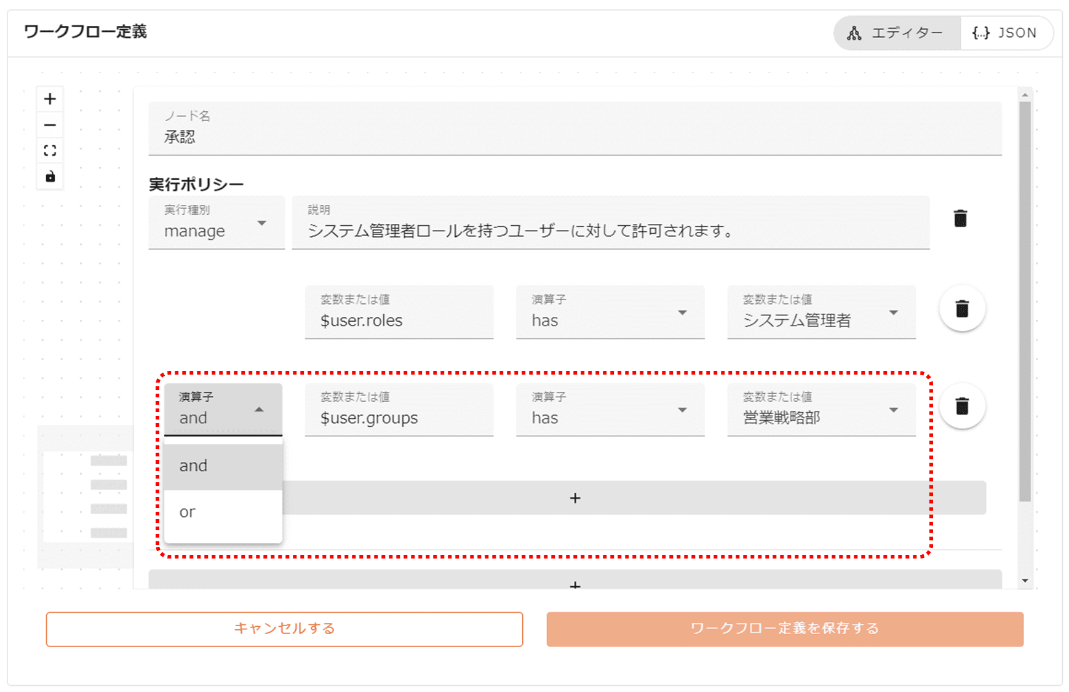Delete the $user.roles condition row

coord(962,309)
